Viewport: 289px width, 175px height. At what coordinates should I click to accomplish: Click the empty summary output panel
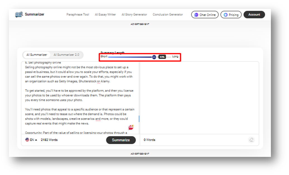(x=199, y=98)
